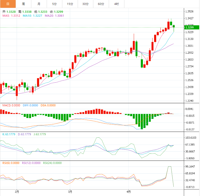
Task: Select the RSI(6) indicator label
Action: click(11, 163)
